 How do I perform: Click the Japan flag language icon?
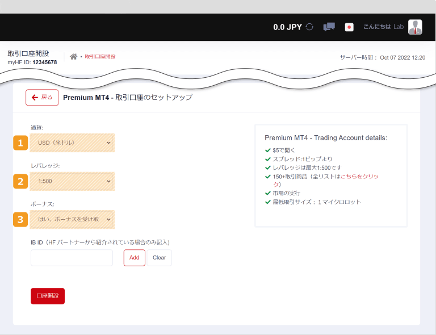[349, 27]
